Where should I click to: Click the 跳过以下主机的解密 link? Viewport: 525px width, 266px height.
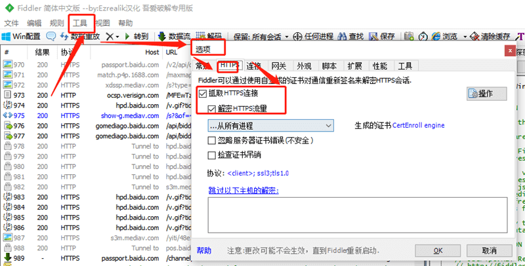click(243, 191)
